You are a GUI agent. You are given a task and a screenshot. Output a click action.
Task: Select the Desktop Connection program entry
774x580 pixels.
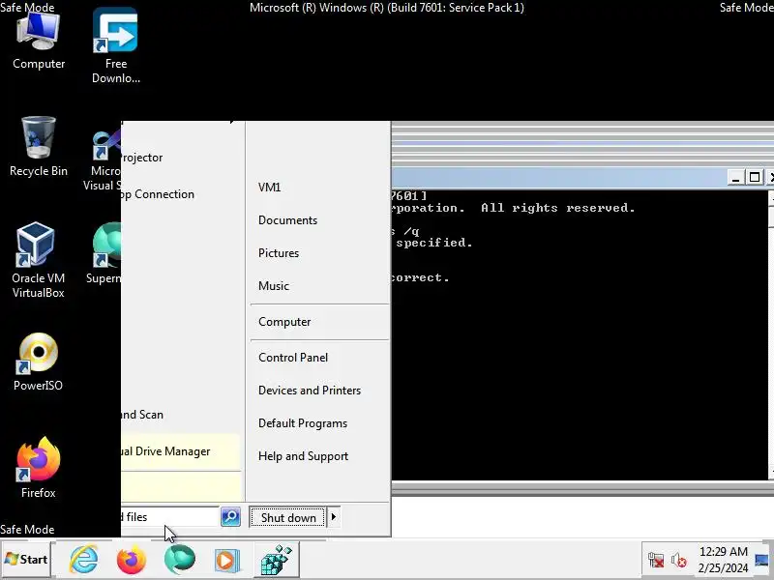pos(181,194)
